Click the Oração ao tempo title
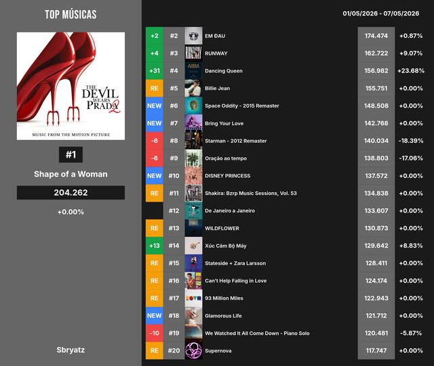434x366 pixels. [226, 158]
